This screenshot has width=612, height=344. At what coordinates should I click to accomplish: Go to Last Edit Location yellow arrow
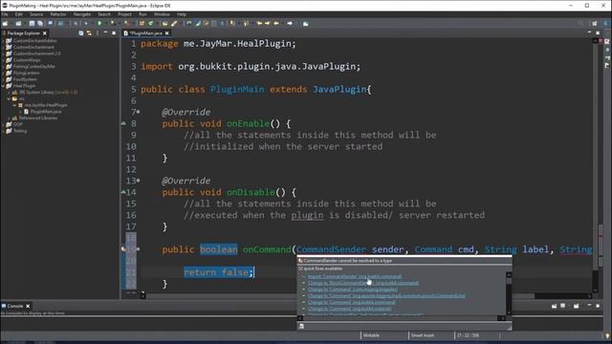[x=259, y=23]
